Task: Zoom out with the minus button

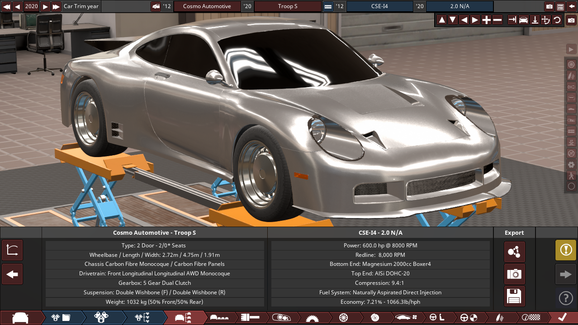Action: click(497, 20)
